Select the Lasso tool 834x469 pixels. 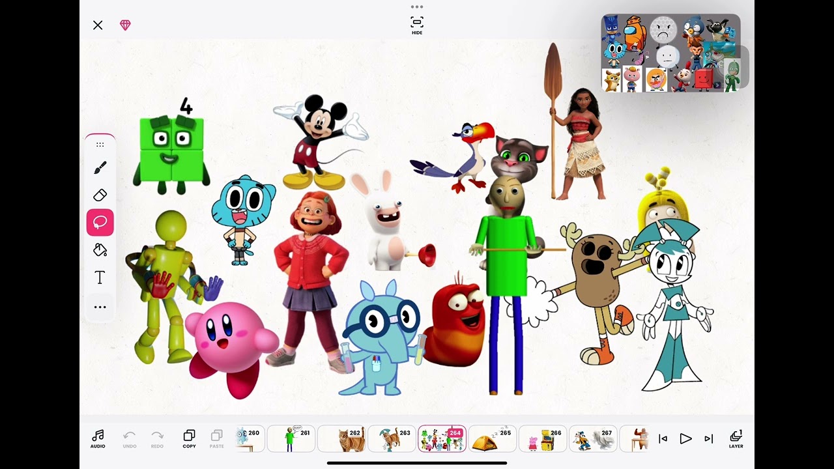pos(100,223)
